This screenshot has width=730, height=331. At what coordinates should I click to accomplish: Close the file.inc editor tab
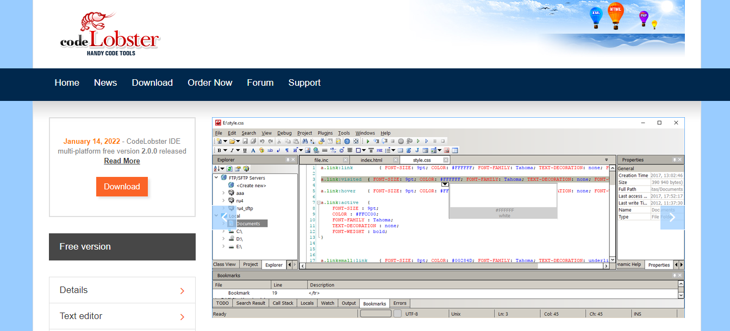345,160
